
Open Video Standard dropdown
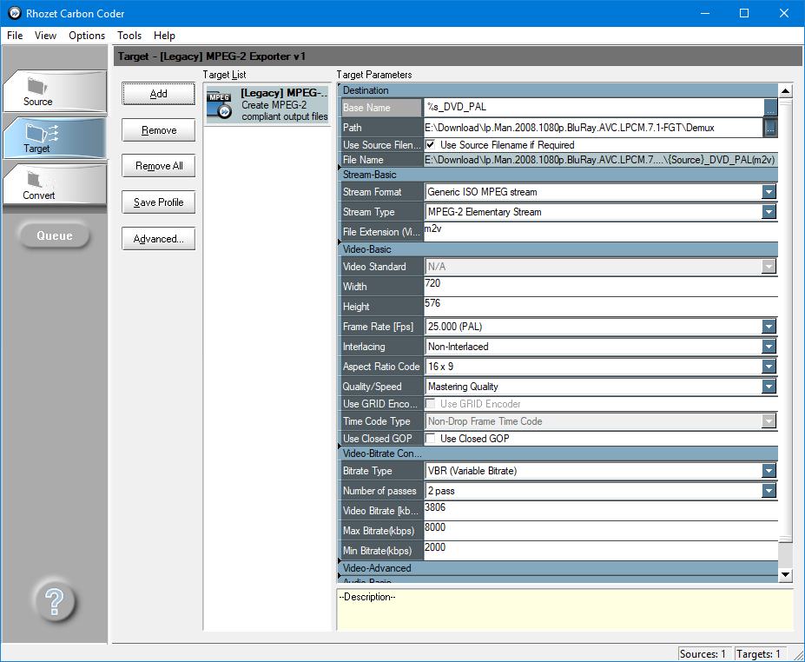(x=769, y=267)
